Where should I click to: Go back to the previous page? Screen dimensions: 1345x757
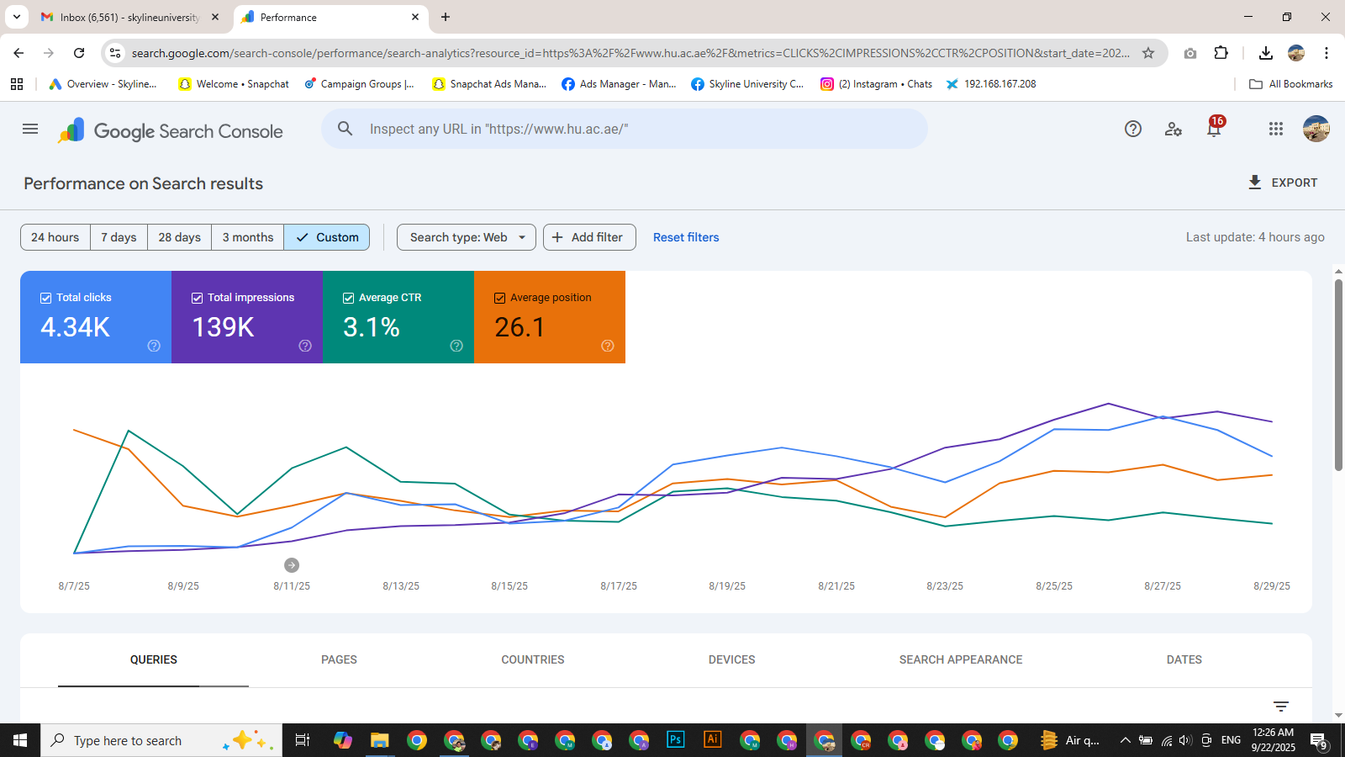18,53
